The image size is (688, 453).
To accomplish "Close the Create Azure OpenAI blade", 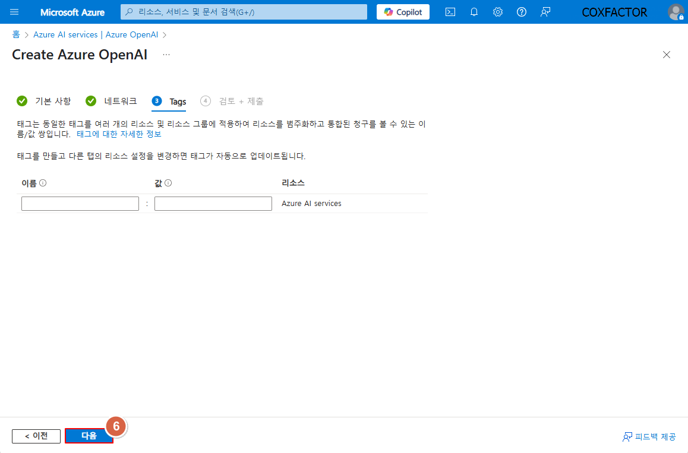I will tap(667, 55).
